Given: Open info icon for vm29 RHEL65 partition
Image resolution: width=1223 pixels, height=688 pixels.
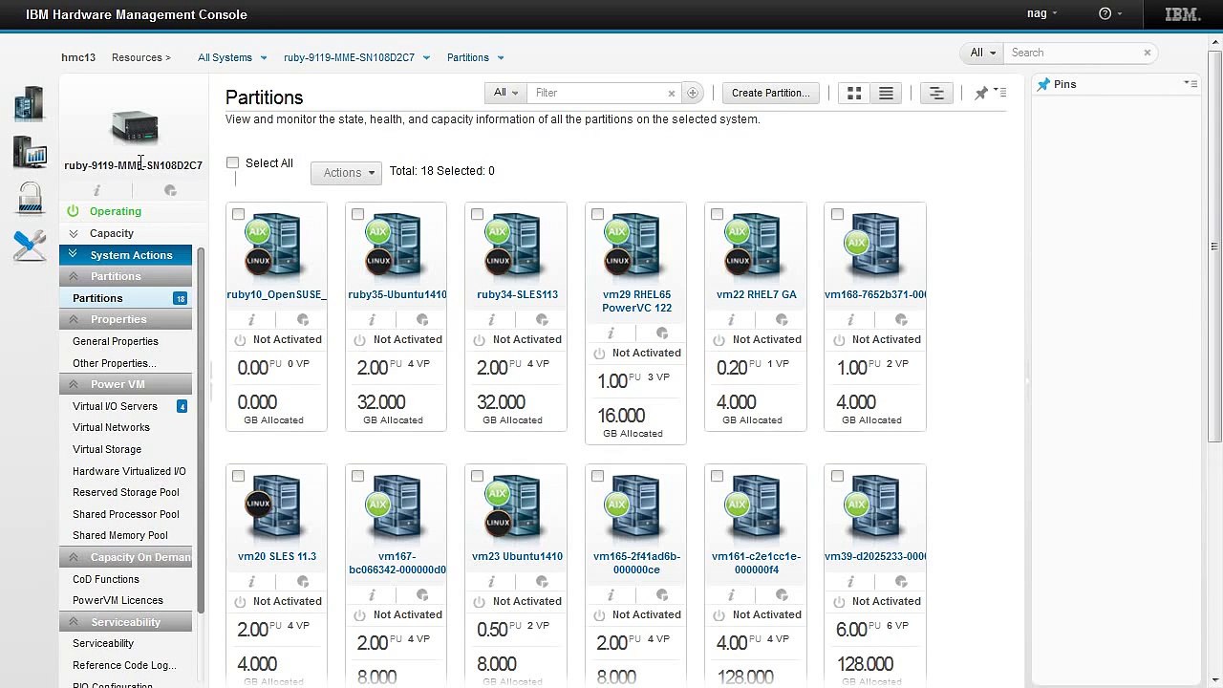Looking at the screenshot, I should tap(611, 333).
